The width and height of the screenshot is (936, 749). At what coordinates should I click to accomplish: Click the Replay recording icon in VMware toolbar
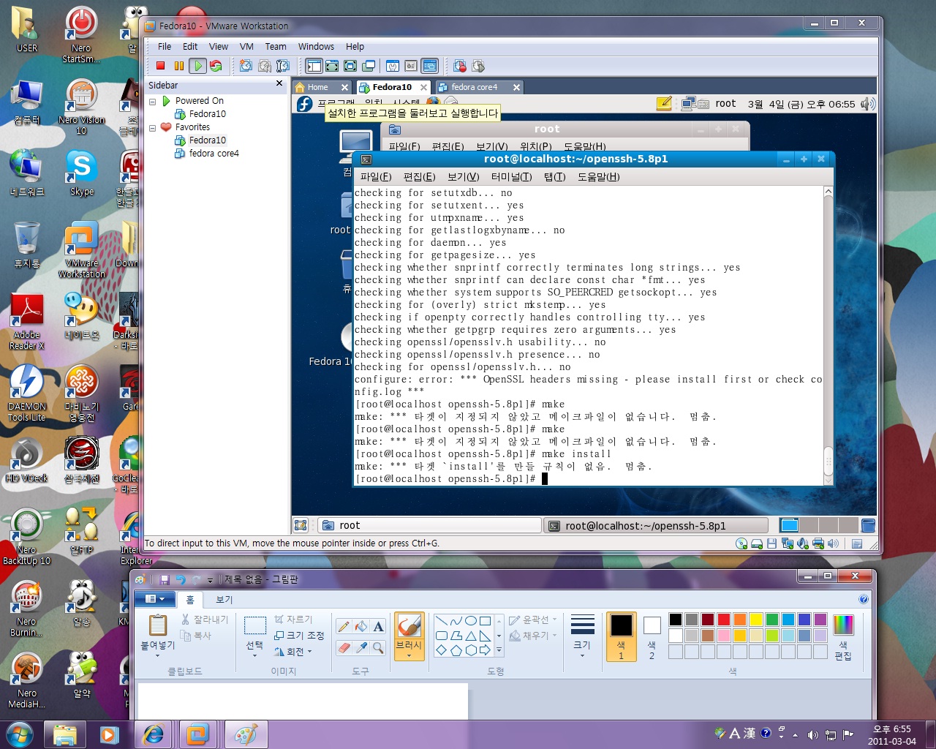[478, 66]
